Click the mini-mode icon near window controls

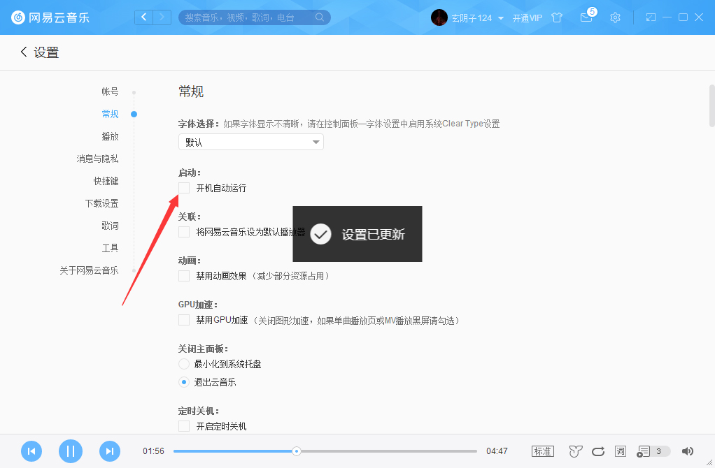(x=651, y=17)
